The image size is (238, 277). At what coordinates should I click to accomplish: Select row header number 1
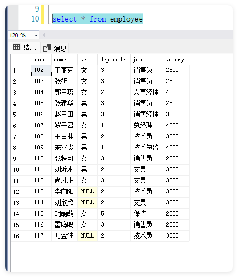point(21,70)
